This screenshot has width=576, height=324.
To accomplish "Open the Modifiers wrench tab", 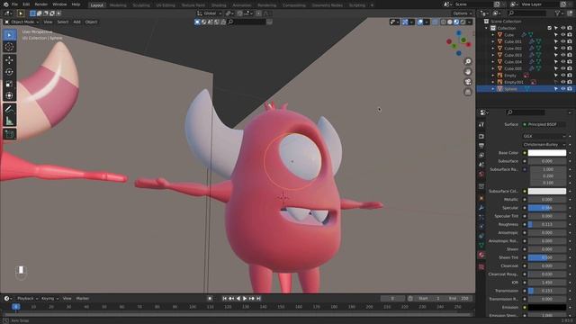I will click(x=481, y=208).
